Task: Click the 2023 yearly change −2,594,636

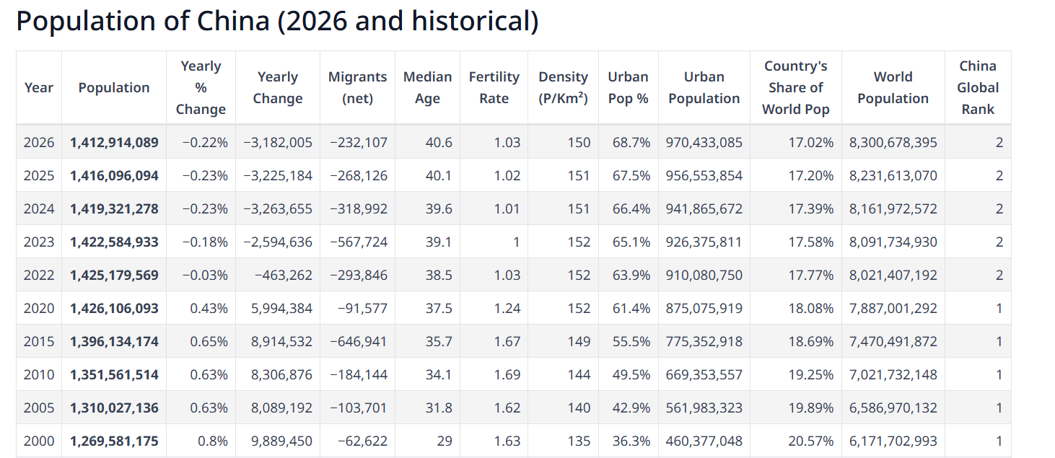Action: click(x=278, y=242)
